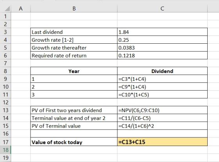Screen dimensions: 219x162
Task: Click the 'Year' header cell
Action: [x=74, y=71]
